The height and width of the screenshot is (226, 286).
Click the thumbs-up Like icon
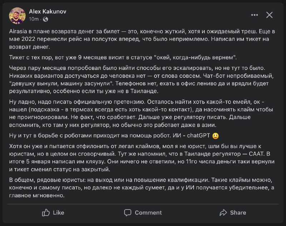(46, 212)
